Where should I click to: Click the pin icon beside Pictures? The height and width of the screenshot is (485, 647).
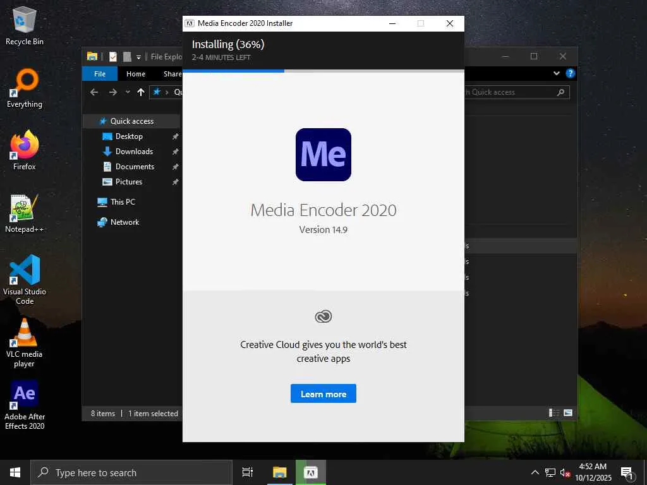coord(176,181)
